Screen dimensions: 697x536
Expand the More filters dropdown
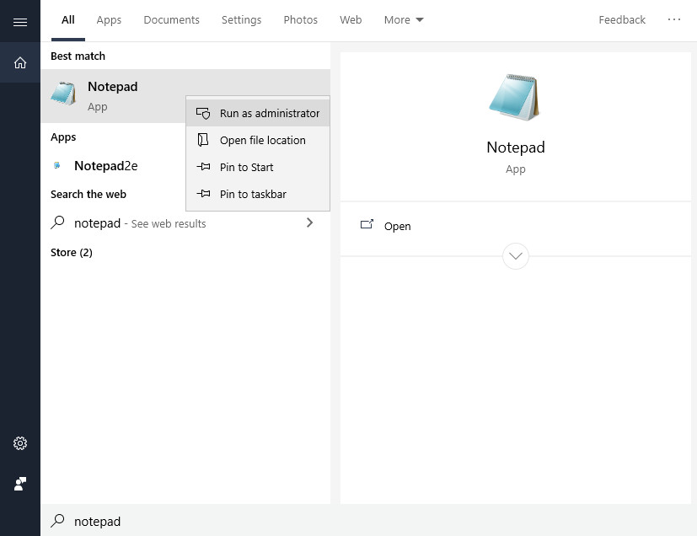point(404,20)
